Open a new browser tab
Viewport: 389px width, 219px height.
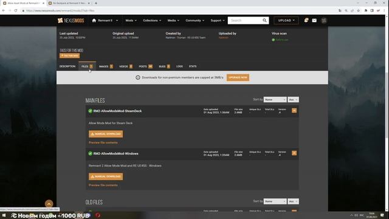tap(96, 3)
